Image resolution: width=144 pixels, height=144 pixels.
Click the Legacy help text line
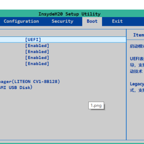click(137, 84)
